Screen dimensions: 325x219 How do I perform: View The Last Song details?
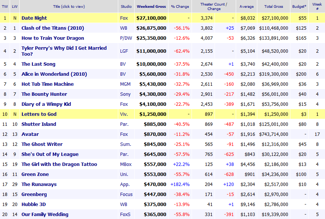tap(38, 64)
